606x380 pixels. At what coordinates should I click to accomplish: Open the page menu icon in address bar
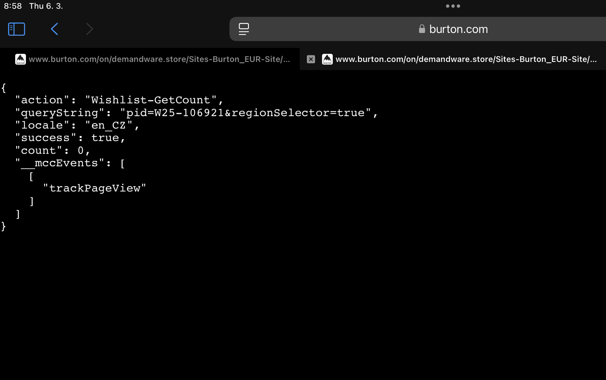[244, 29]
